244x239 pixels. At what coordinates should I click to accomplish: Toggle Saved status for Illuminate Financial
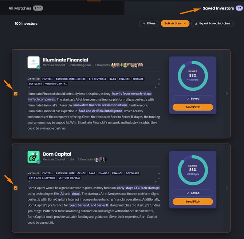[x=193, y=99]
